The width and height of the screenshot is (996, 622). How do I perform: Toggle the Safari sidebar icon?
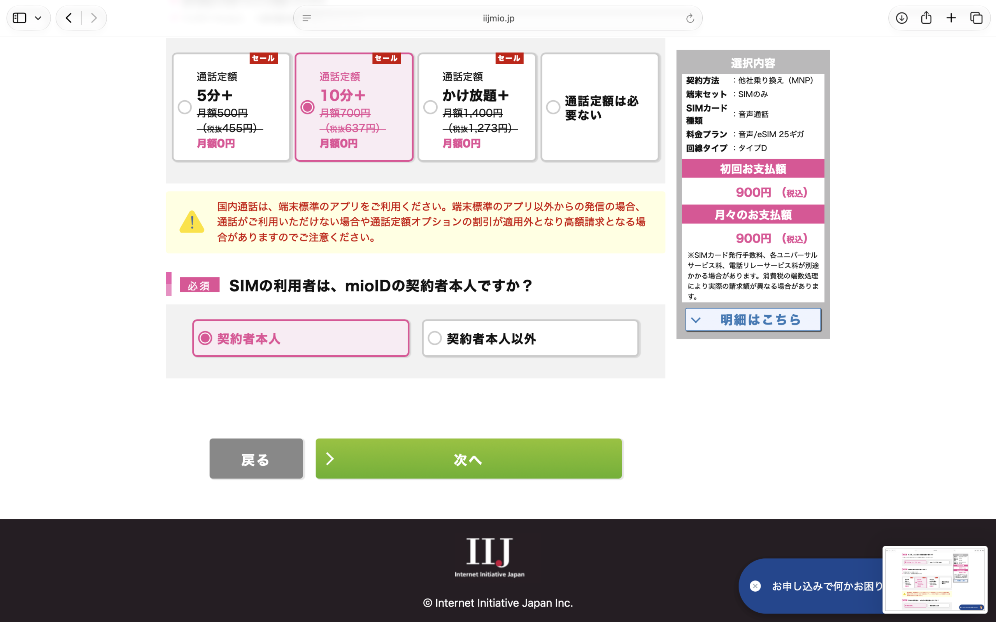tap(19, 18)
